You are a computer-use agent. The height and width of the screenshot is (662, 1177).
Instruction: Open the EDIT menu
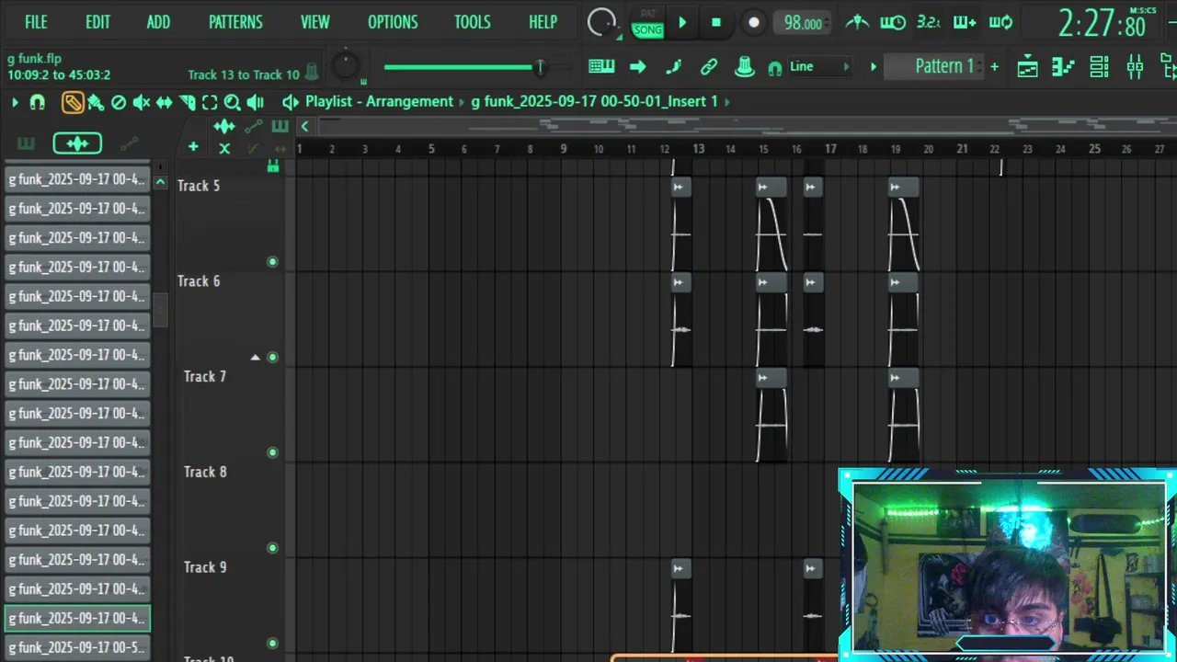point(97,22)
